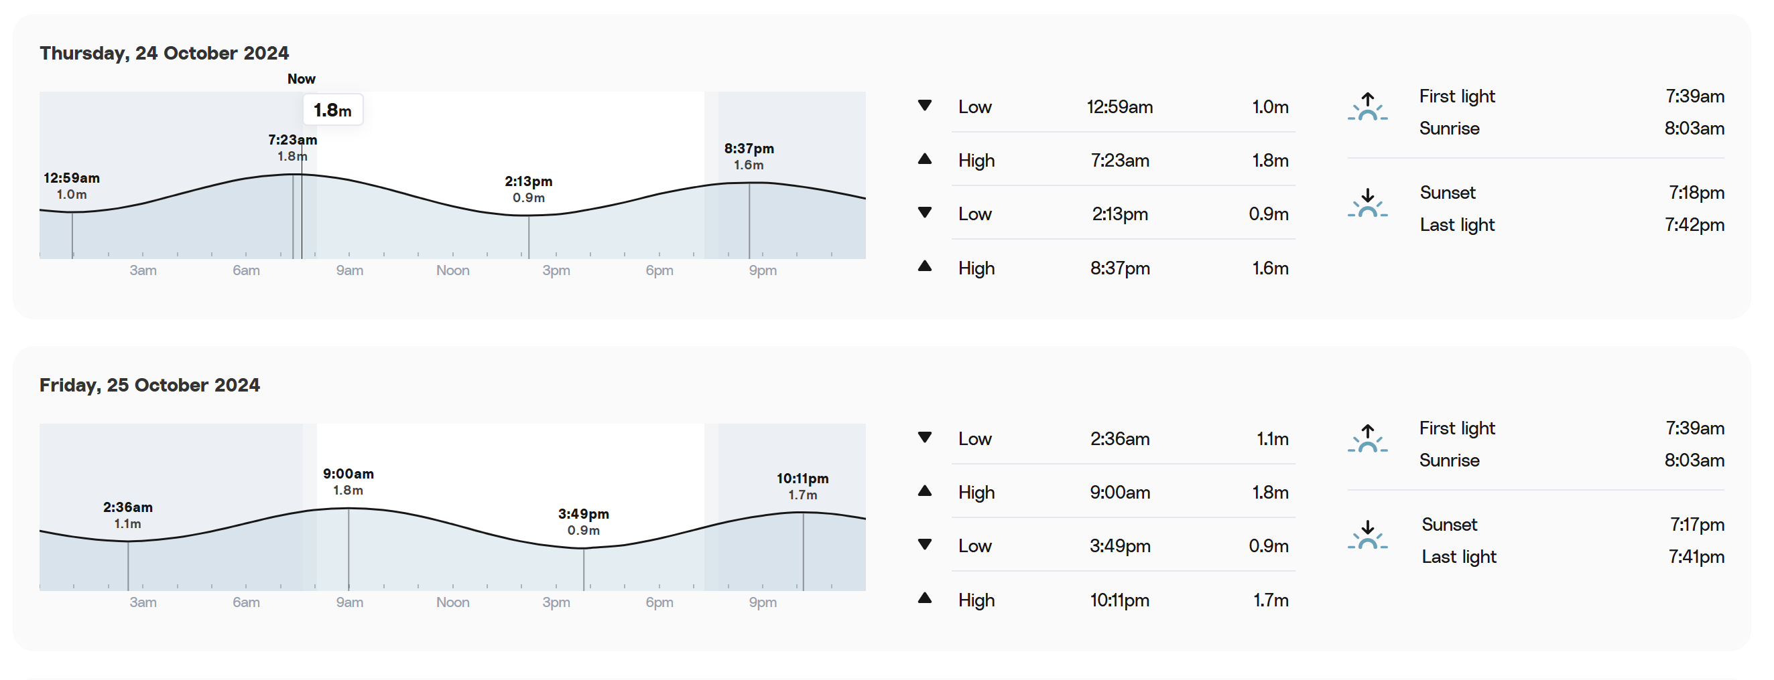Click Thursday's sunrise icon beside First light
1774x680 pixels.
1367,107
